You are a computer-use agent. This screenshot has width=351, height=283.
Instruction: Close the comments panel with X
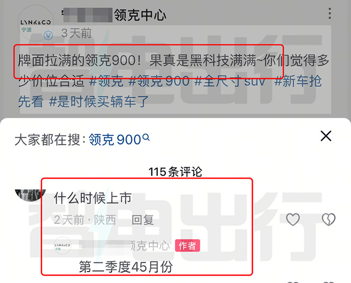[x=326, y=136]
